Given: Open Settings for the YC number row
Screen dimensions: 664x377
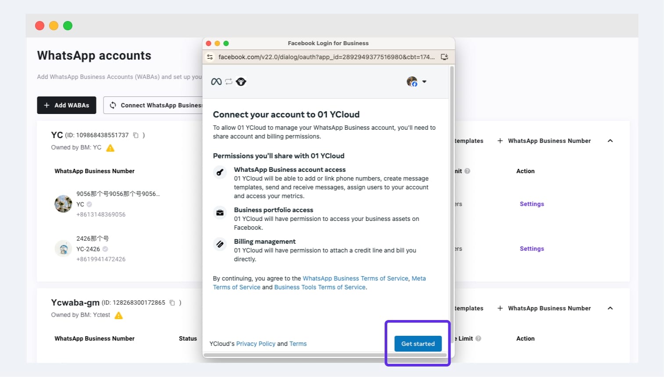Looking at the screenshot, I should (x=532, y=204).
